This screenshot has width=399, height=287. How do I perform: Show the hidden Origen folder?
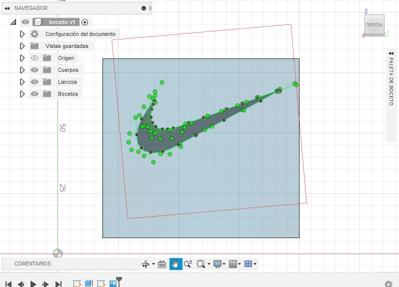coord(34,58)
